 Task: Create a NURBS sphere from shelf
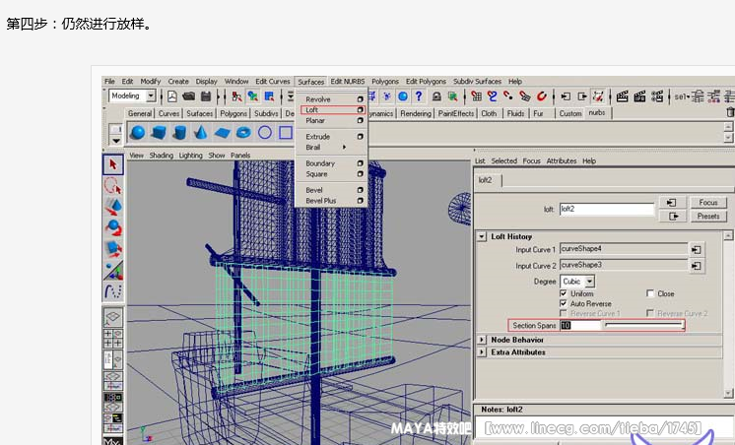point(137,133)
